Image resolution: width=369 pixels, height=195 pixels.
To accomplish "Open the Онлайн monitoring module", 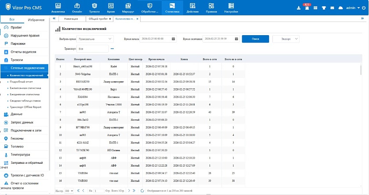I will [77, 7].
